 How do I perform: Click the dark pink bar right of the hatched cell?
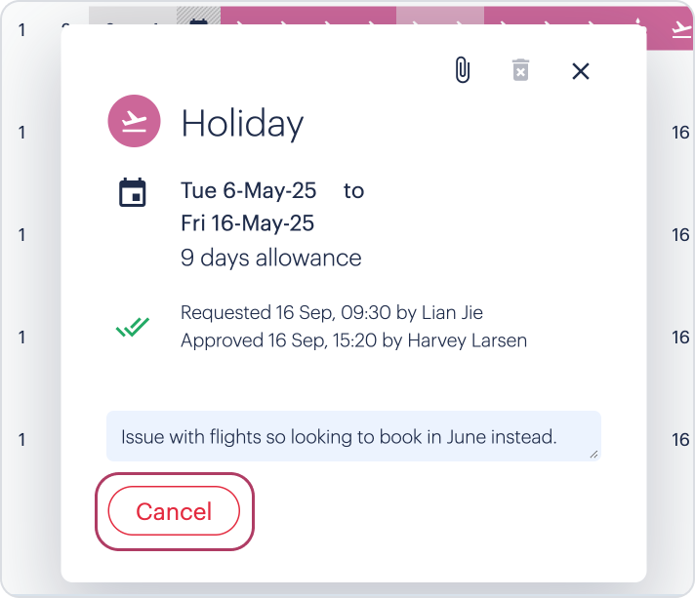pyautogui.click(x=308, y=15)
